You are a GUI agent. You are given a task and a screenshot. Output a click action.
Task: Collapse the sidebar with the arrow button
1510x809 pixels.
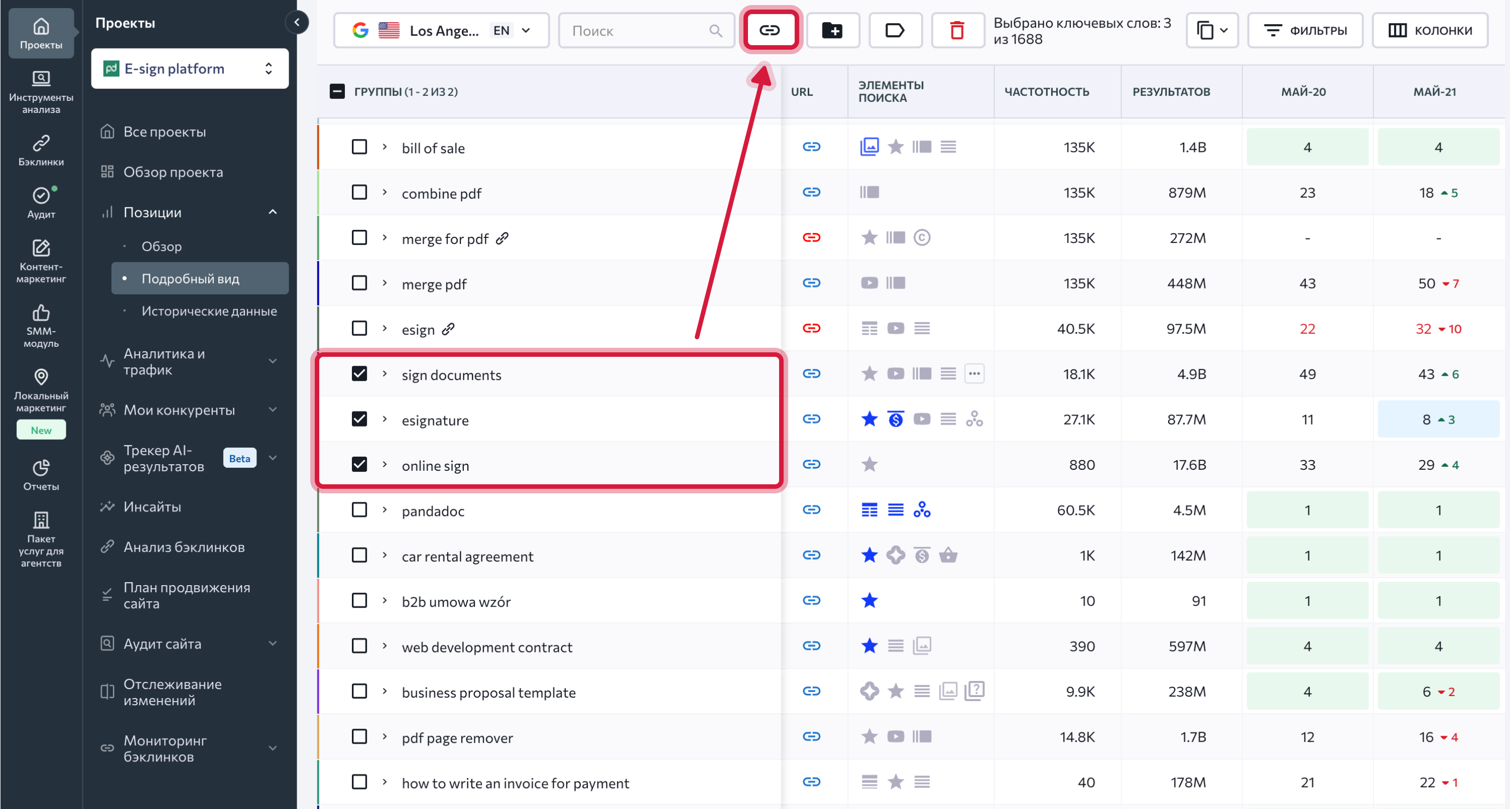[297, 22]
